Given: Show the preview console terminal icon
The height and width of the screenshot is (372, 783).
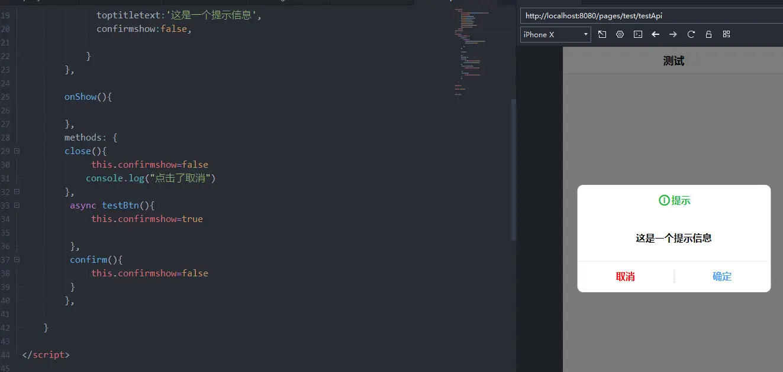Looking at the screenshot, I should [637, 34].
